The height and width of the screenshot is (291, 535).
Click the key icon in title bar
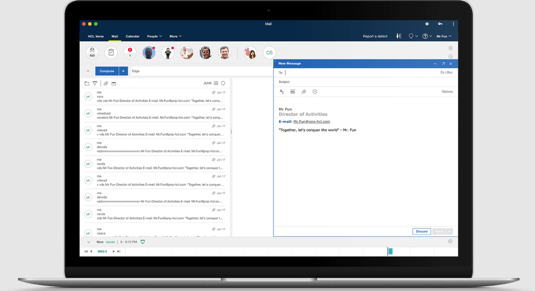(x=440, y=24)
